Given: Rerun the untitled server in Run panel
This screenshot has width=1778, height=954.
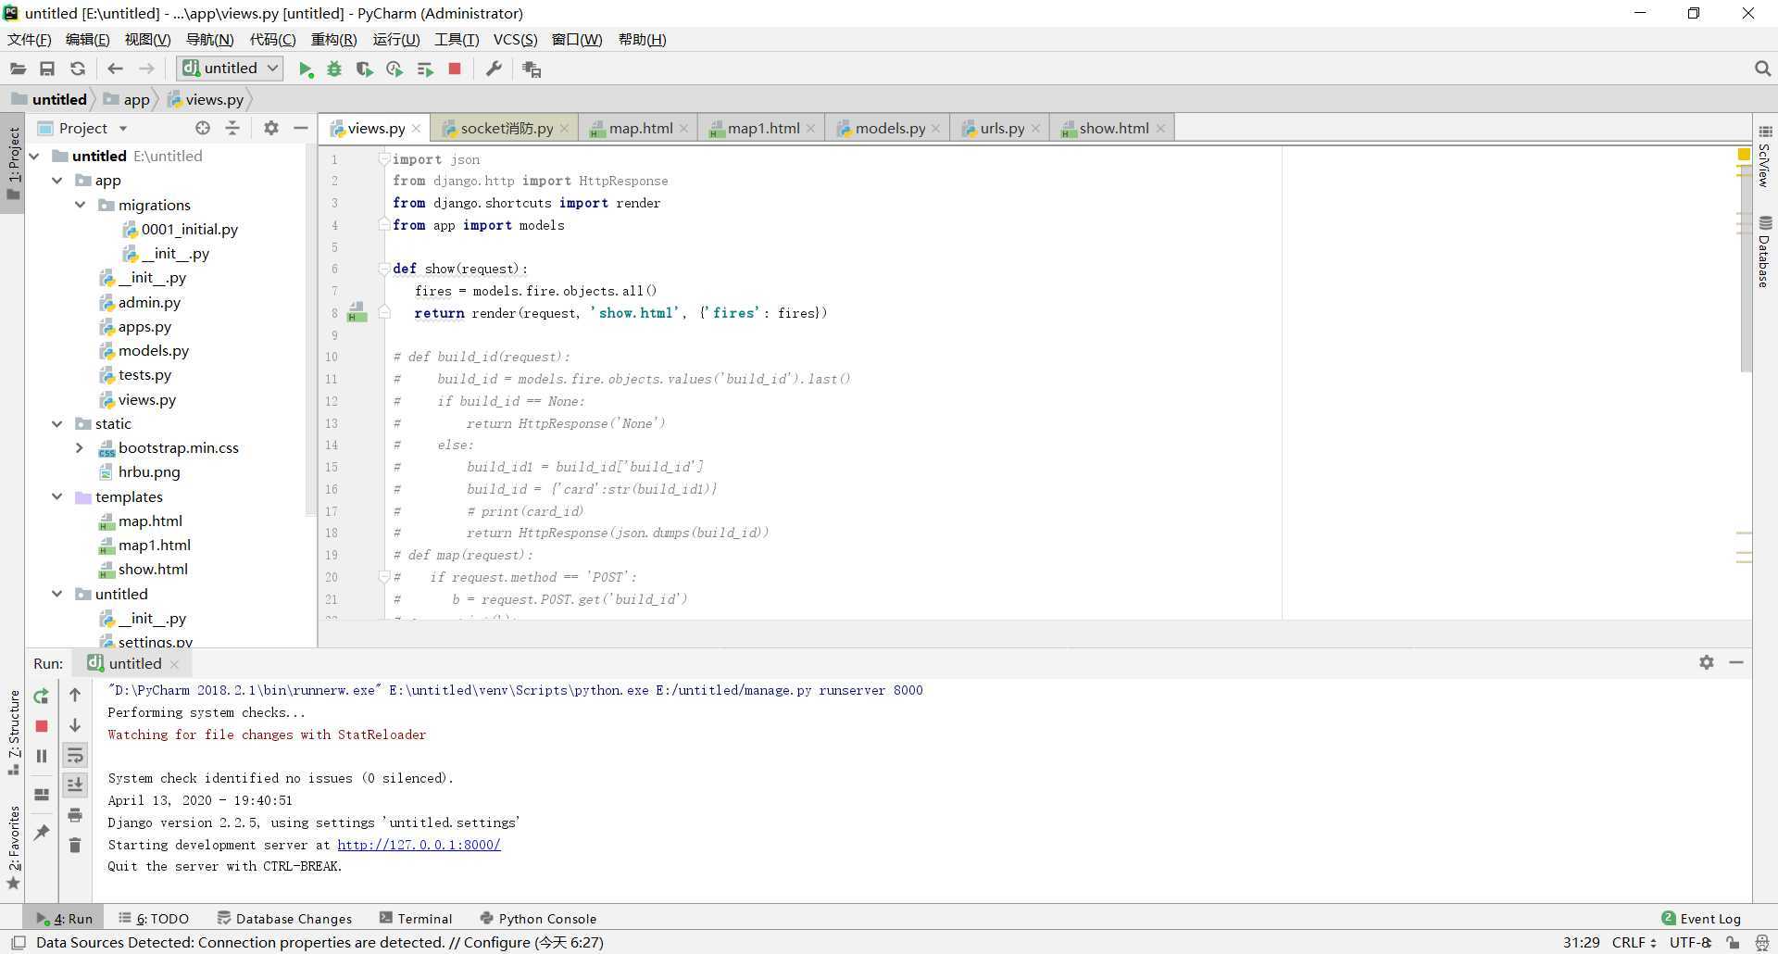Looking at the screenshot, I should coord(42,696).
